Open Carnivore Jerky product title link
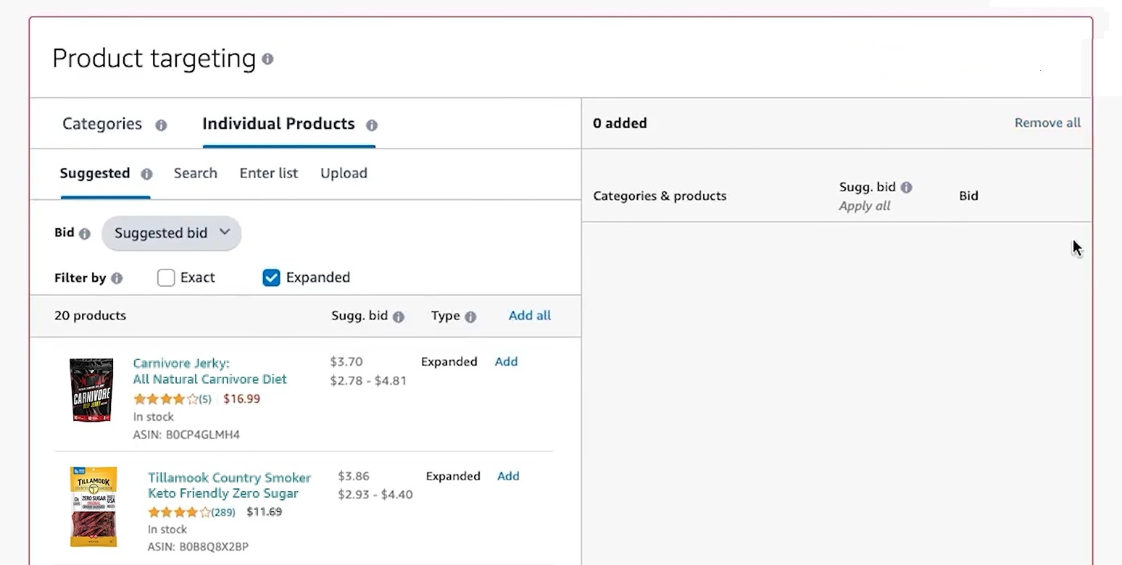The height and width of the screenshot is (565, 1122). (x=210, y=371)
